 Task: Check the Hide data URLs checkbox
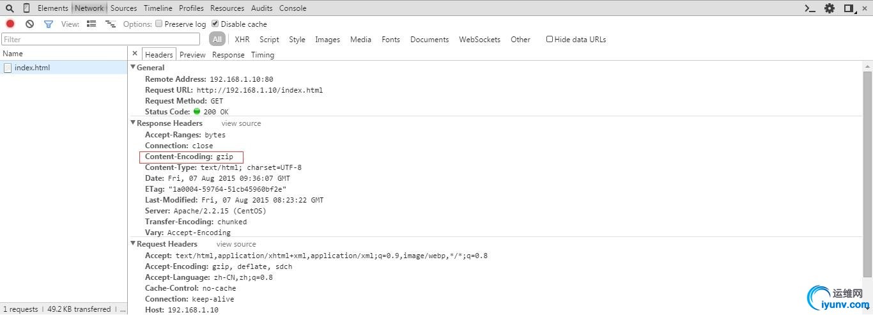[x=549, y=39]
